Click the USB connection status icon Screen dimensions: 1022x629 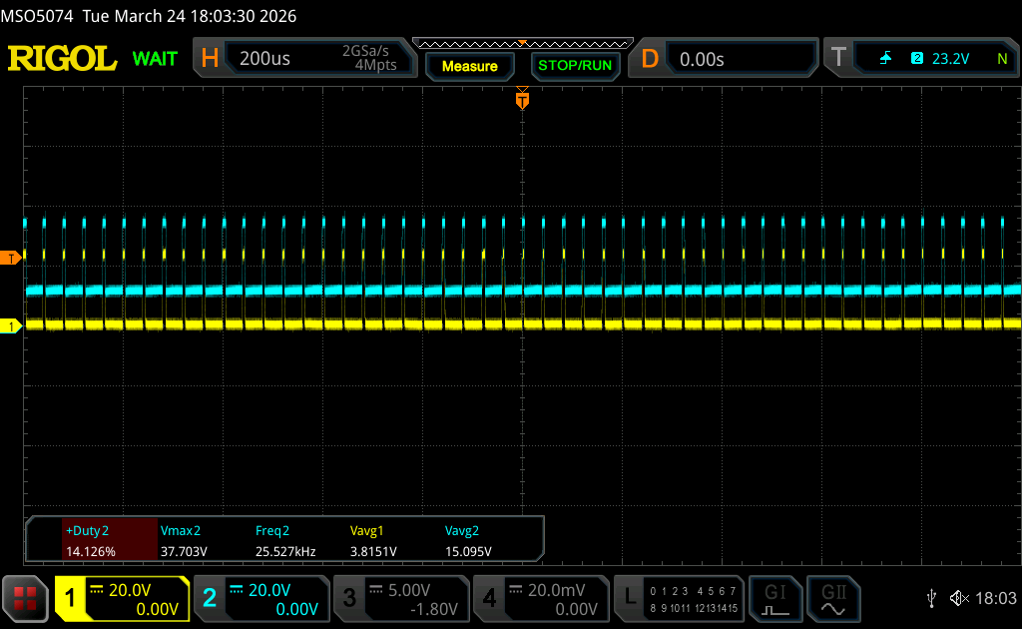[932, 598]
